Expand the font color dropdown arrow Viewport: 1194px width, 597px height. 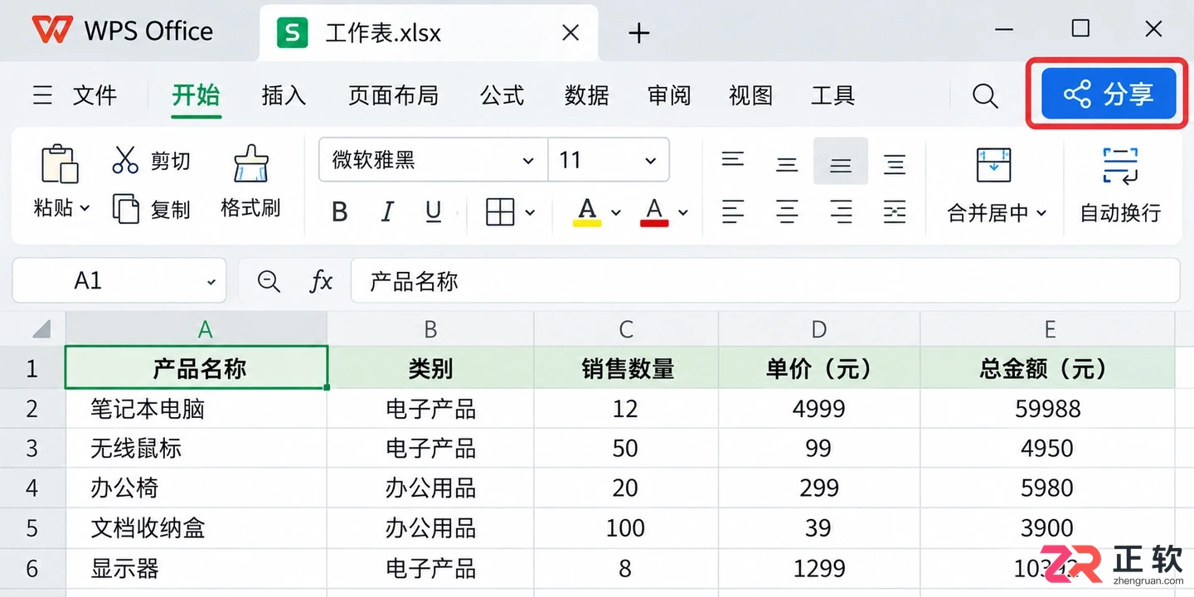click(683, 213)
